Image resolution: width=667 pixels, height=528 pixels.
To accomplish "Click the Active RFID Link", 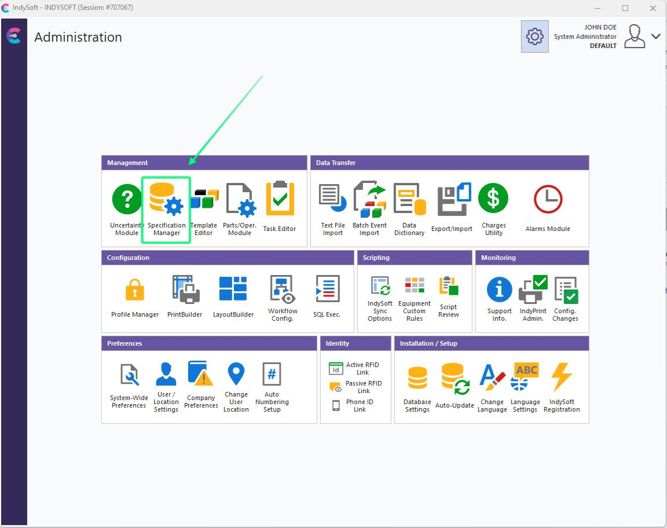I will pyautogui.click(x=356, y=369).
